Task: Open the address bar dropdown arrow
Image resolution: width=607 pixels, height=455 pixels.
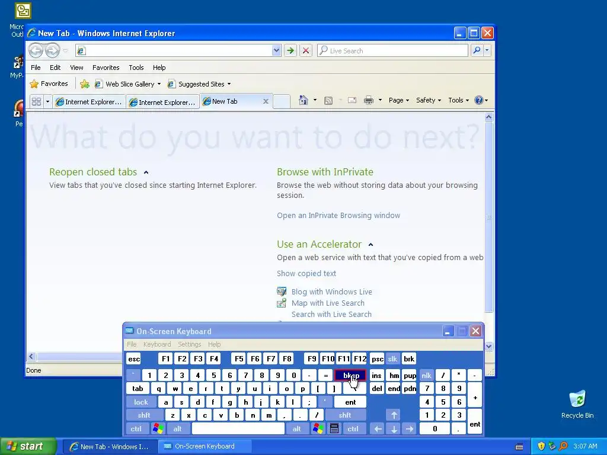Action: click(x=276, y=50)
